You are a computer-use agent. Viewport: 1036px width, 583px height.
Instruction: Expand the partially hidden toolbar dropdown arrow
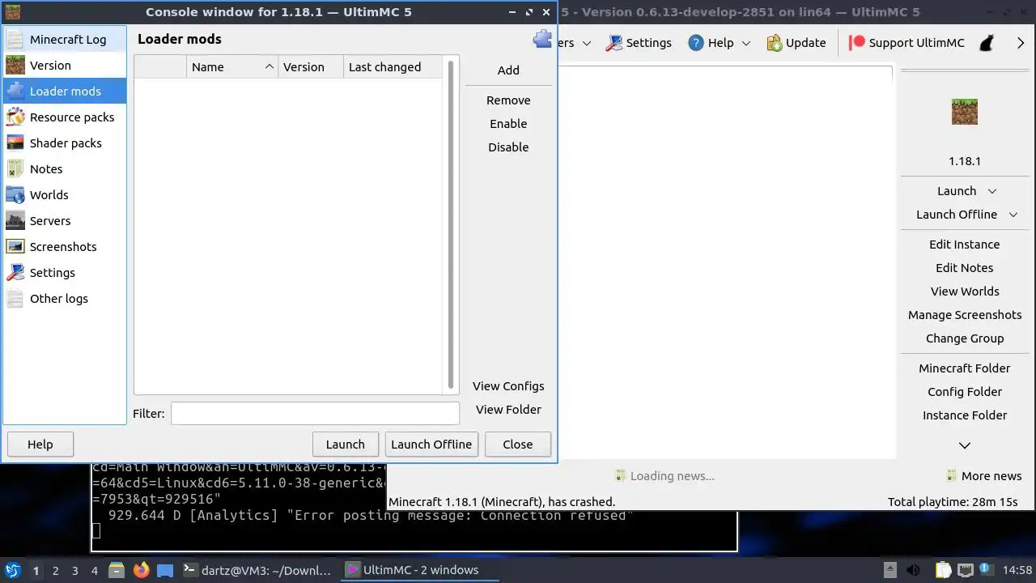coord(587,43)
